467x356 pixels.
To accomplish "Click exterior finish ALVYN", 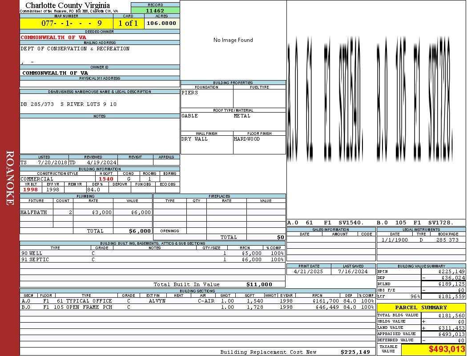I will pos(157,301).
